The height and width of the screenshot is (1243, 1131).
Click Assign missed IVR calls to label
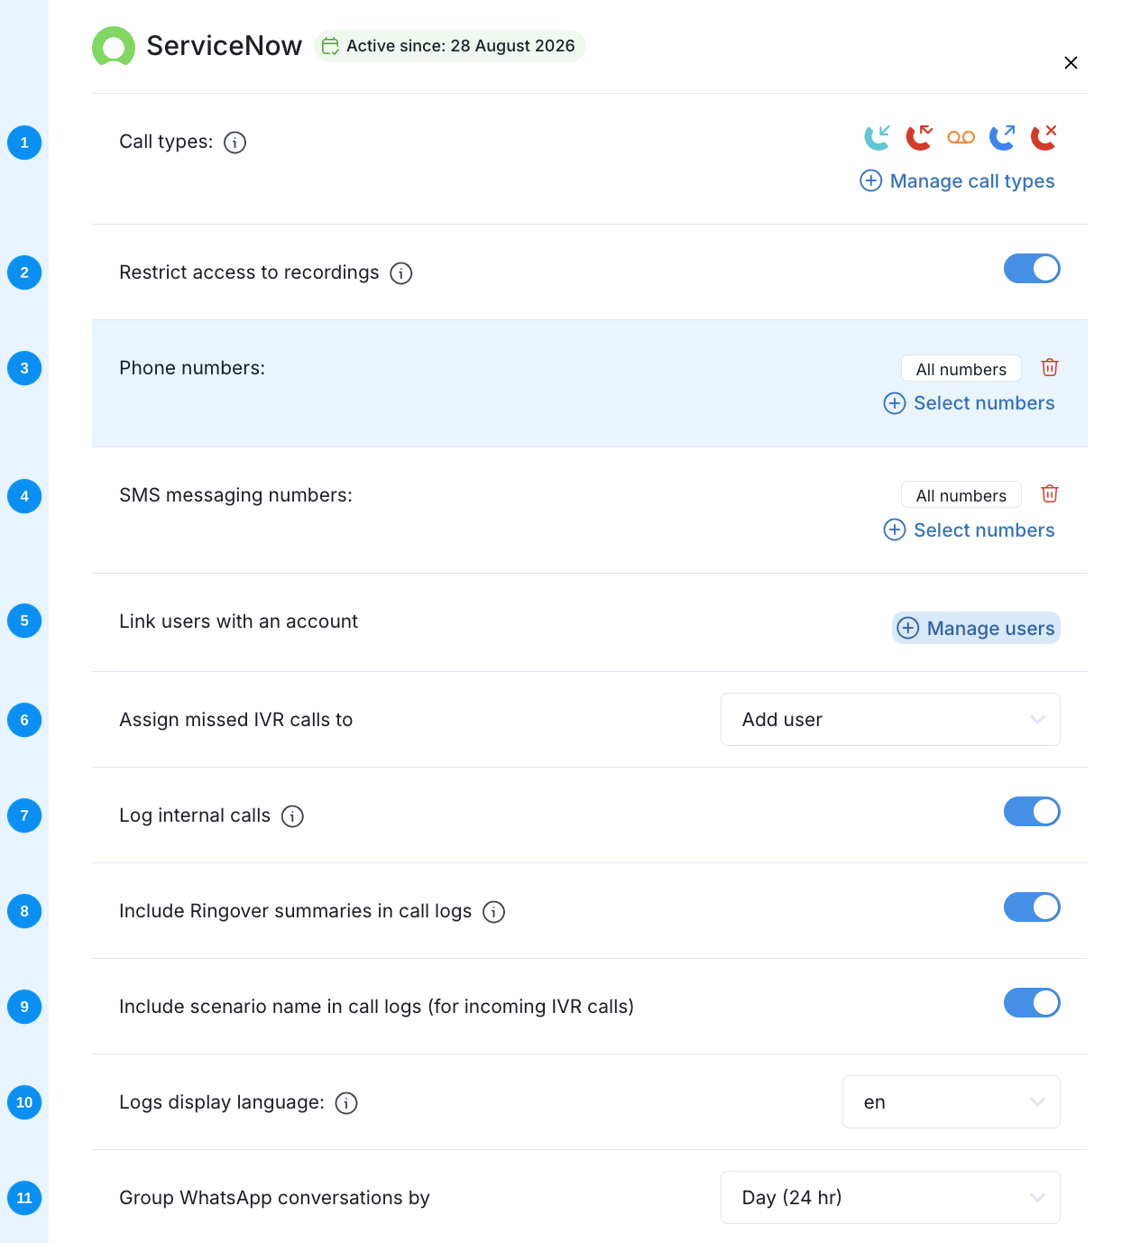point(235,720)
